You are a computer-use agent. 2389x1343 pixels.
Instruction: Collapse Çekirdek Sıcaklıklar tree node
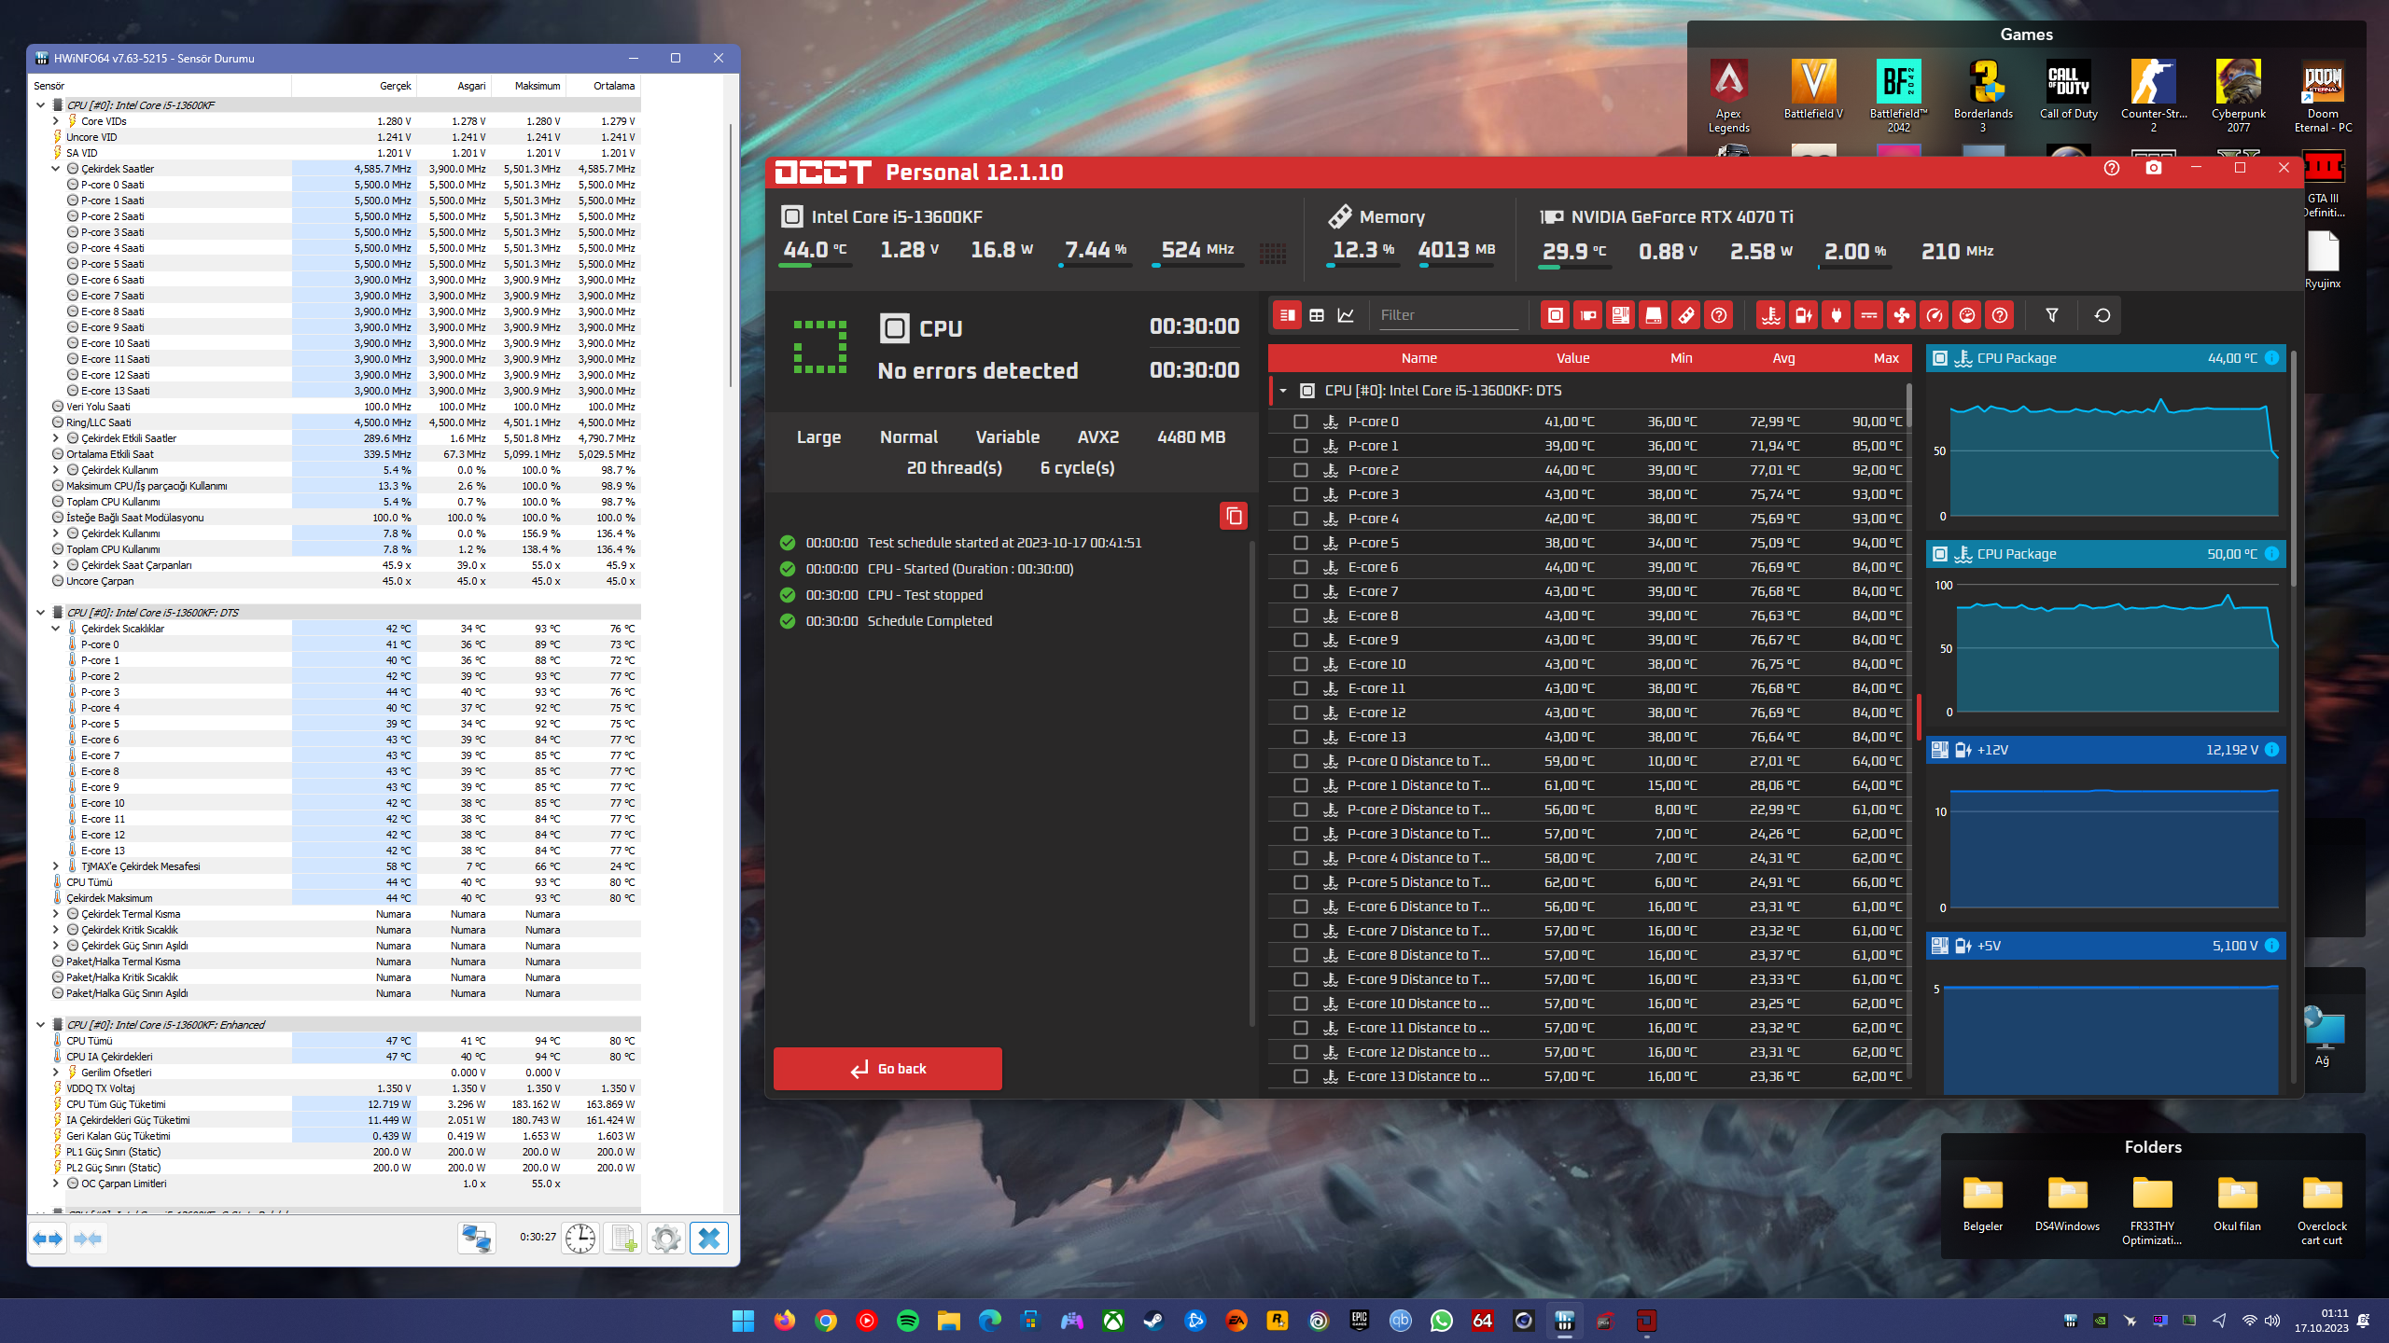coord(55,629)
